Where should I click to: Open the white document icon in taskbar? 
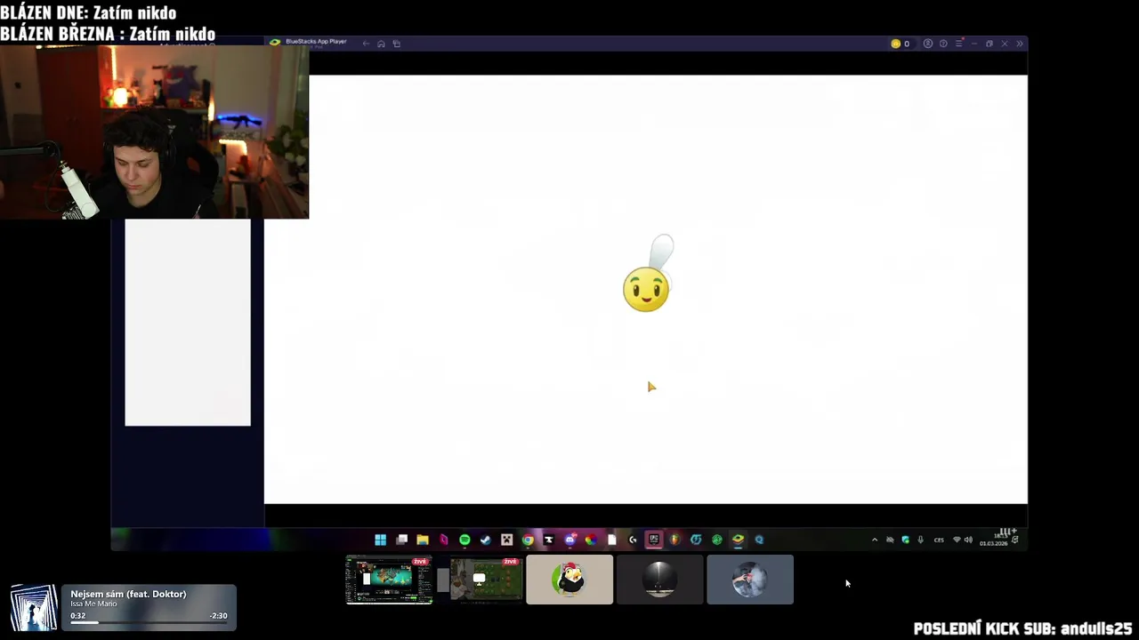[x=612, y=540]
